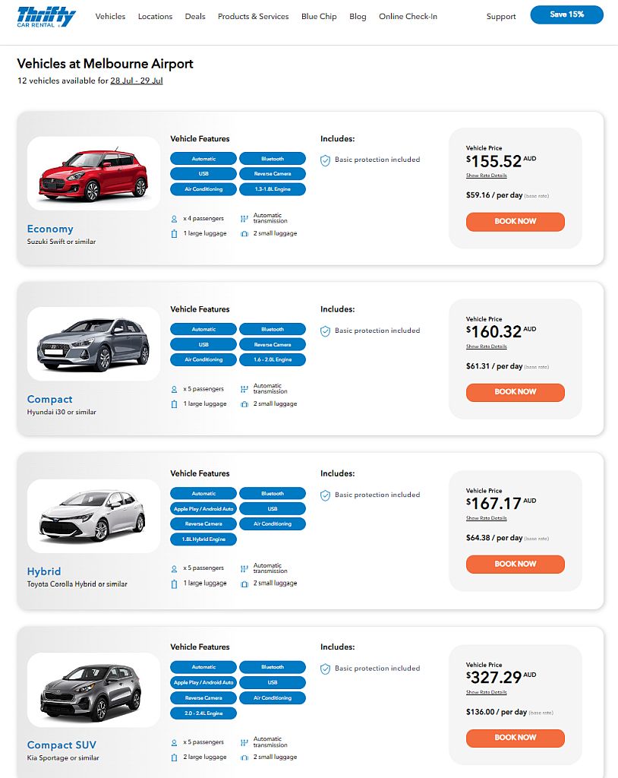Book the Suzuki Swift Economy car

515,221
